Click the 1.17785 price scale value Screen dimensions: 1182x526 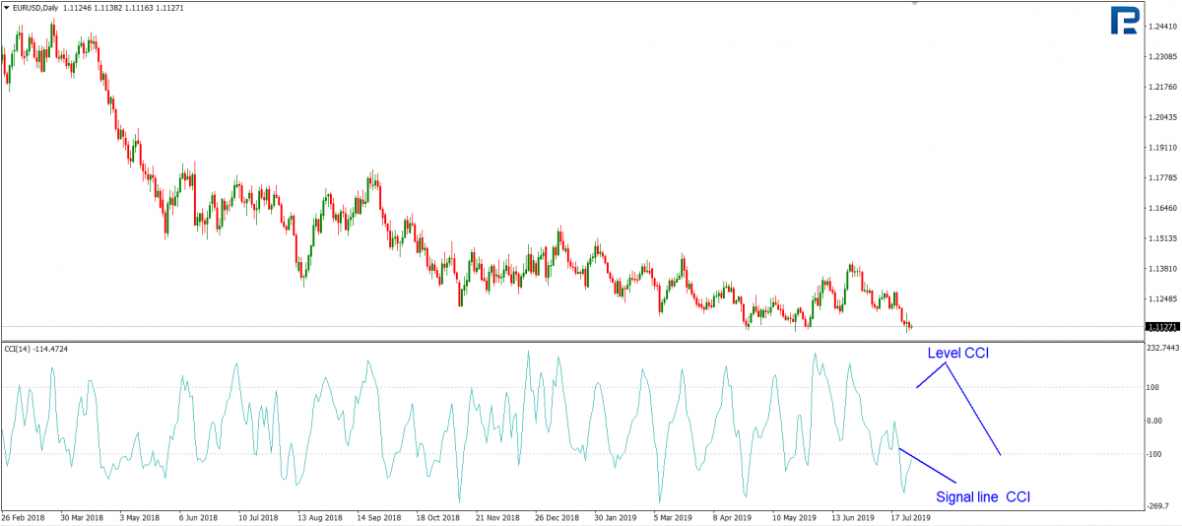(1163, 177)
